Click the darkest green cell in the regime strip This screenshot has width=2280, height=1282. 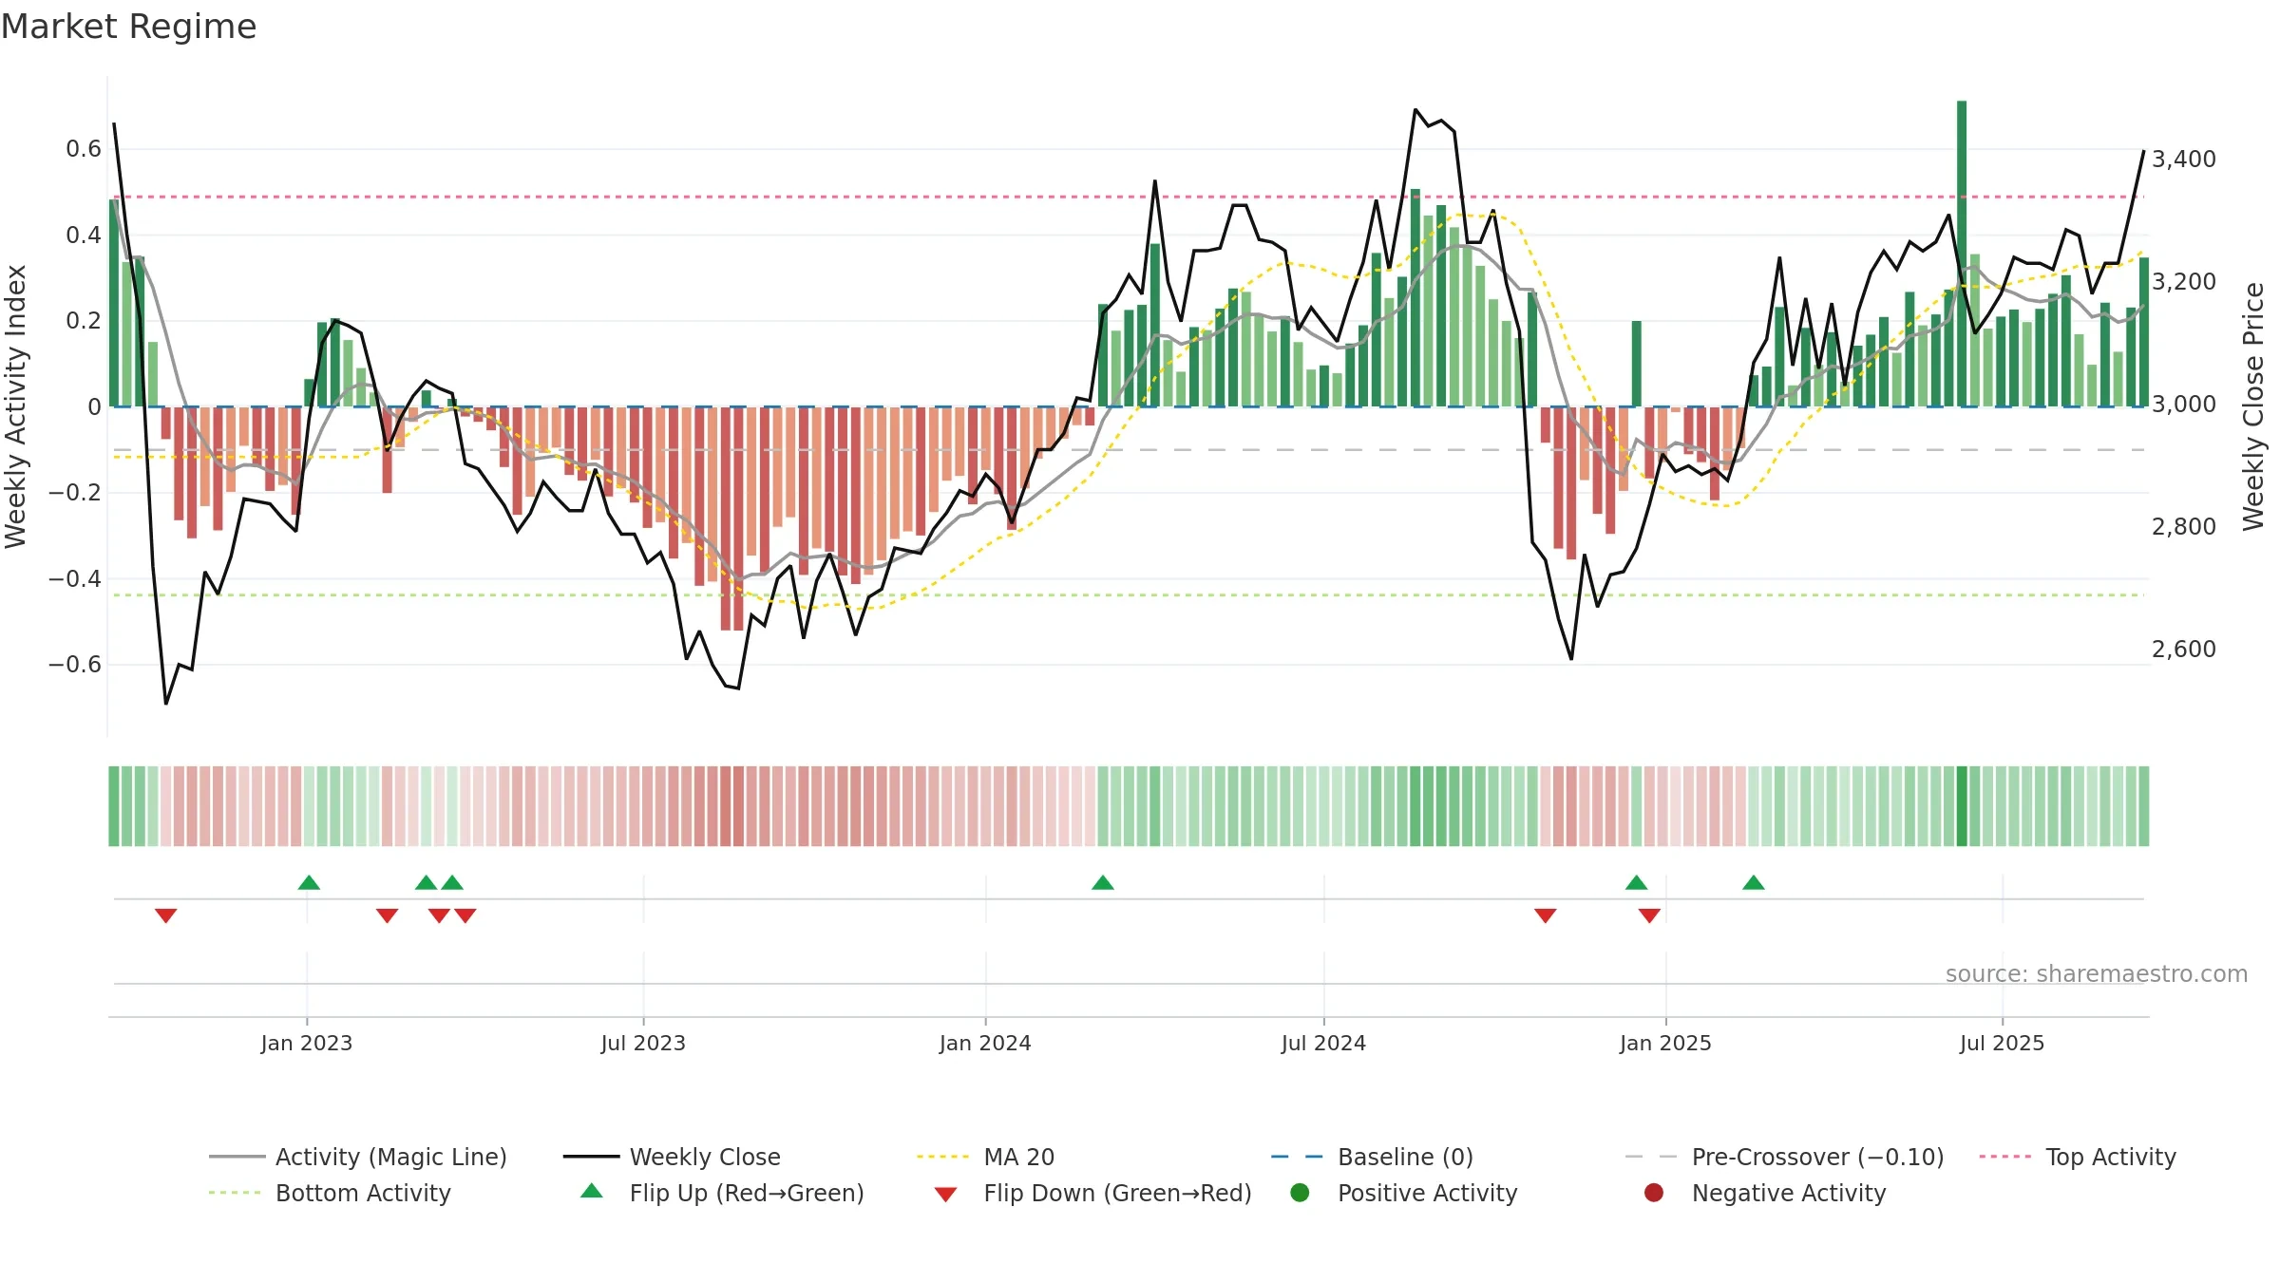coord(1962,806)
